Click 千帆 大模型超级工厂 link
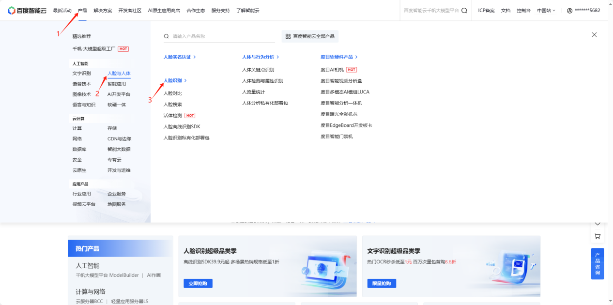 pyautogui.click(x=94, y=49)
